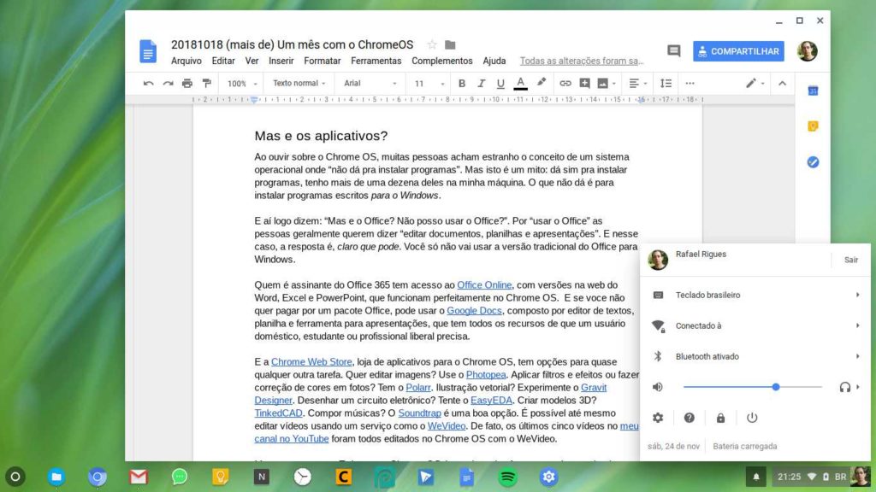Print the document using the printer icon
The height and width of the screenshot is (492, 876).
187,84
